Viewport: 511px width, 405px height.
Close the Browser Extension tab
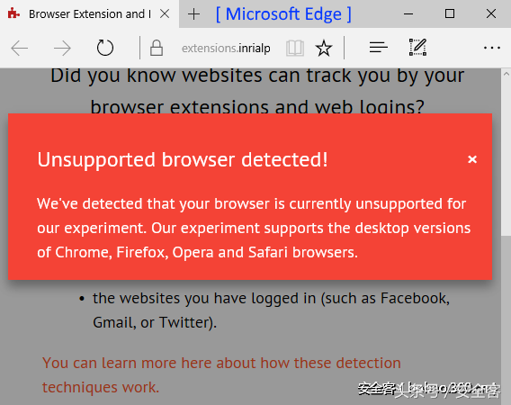pos(165,13)
